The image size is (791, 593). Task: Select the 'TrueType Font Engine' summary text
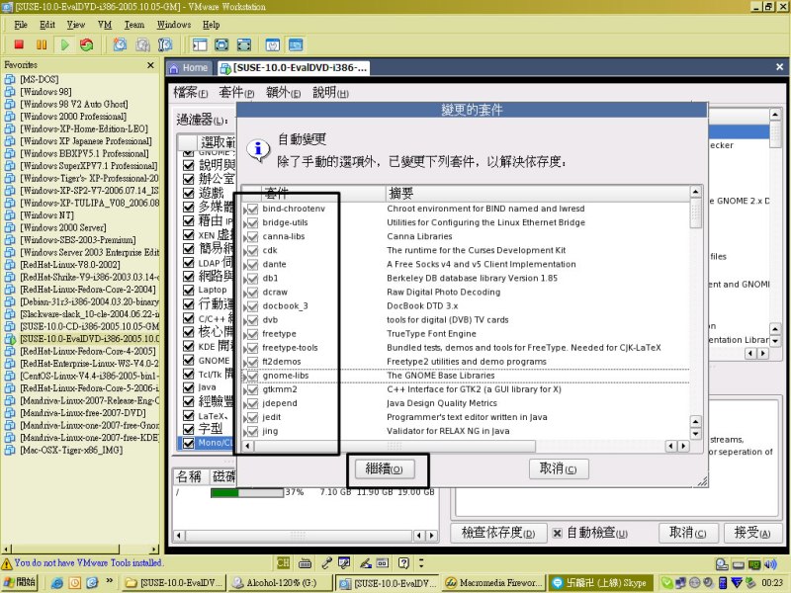point(431,334)
